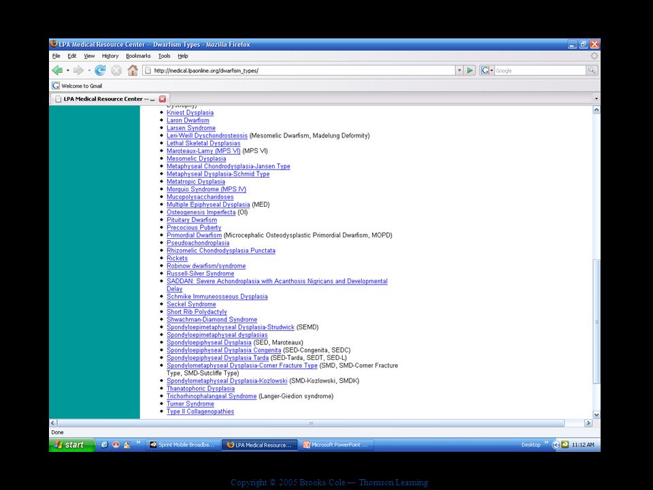Click the system tray clock 11:12 AM
The image size is (653, 490).
(x=583, y=444)
